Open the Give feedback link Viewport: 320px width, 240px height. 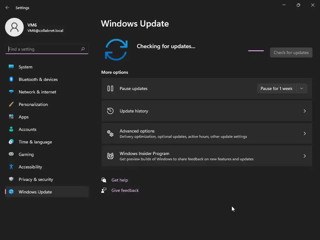tap(125, 190)
